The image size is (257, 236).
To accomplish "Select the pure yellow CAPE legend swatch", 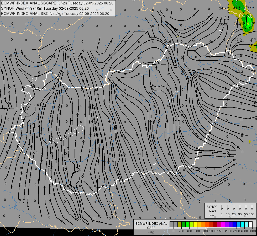I will (195, 224).
